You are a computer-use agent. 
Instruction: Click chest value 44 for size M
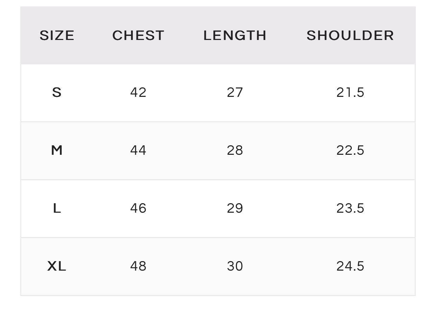138,150
